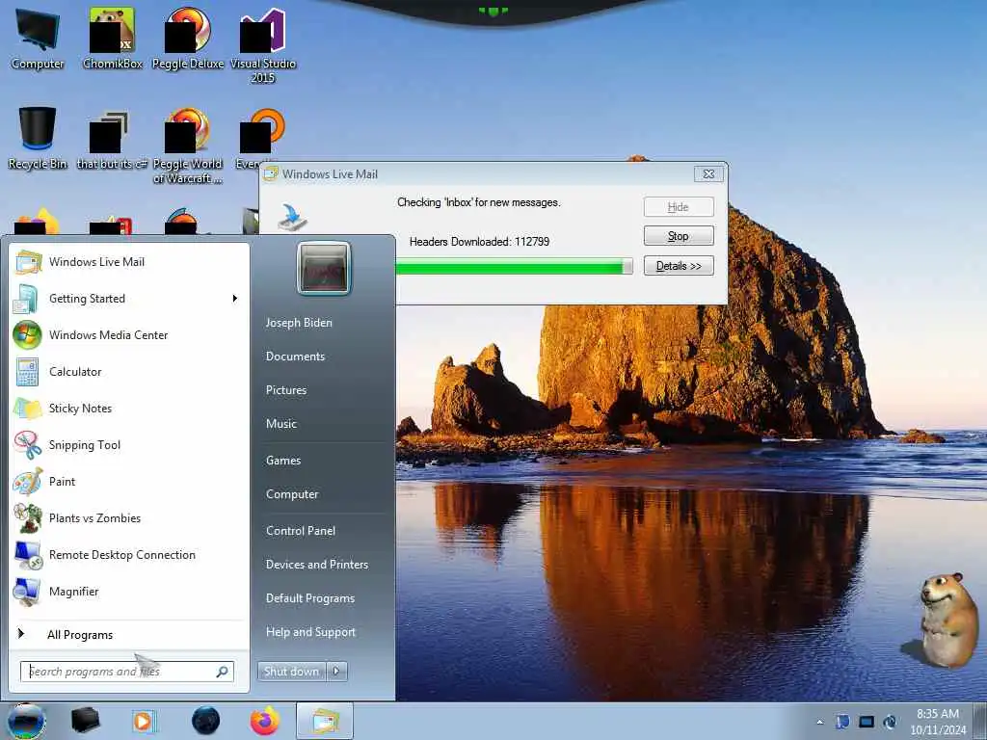Image resolution: width=987 pixels, height=740 pixels.
Task: Open Games from the Start menu
Action: pyautogui.click(x=283, y=460)
